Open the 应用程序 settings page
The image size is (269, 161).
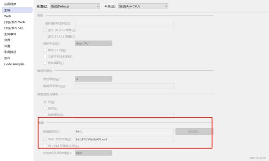click(10, 4)
